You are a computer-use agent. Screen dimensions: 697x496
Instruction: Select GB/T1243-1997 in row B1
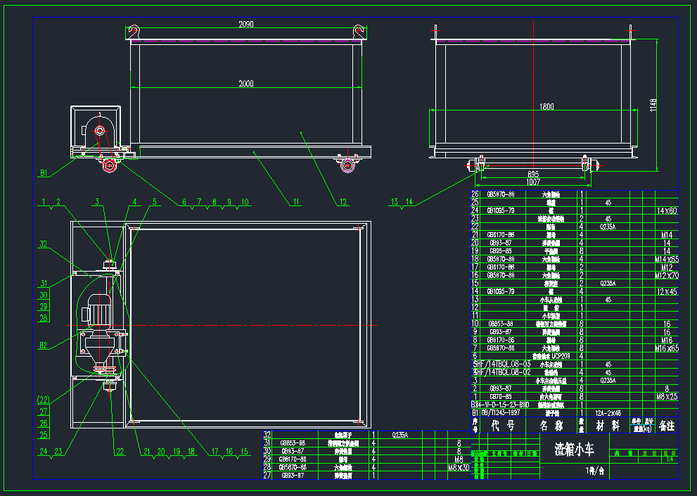(500, 413)
